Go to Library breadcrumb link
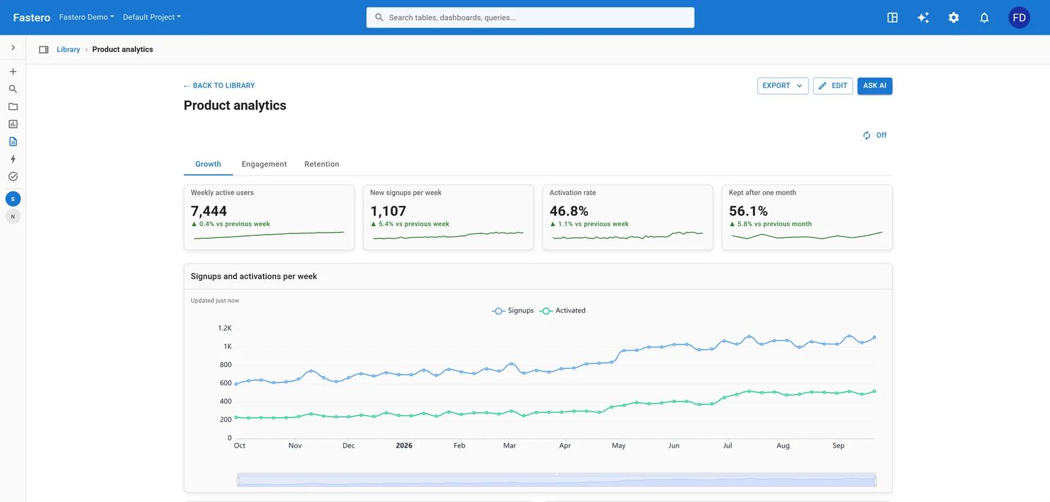Screen dimensions: 1050x502 [x=68, y=50]
